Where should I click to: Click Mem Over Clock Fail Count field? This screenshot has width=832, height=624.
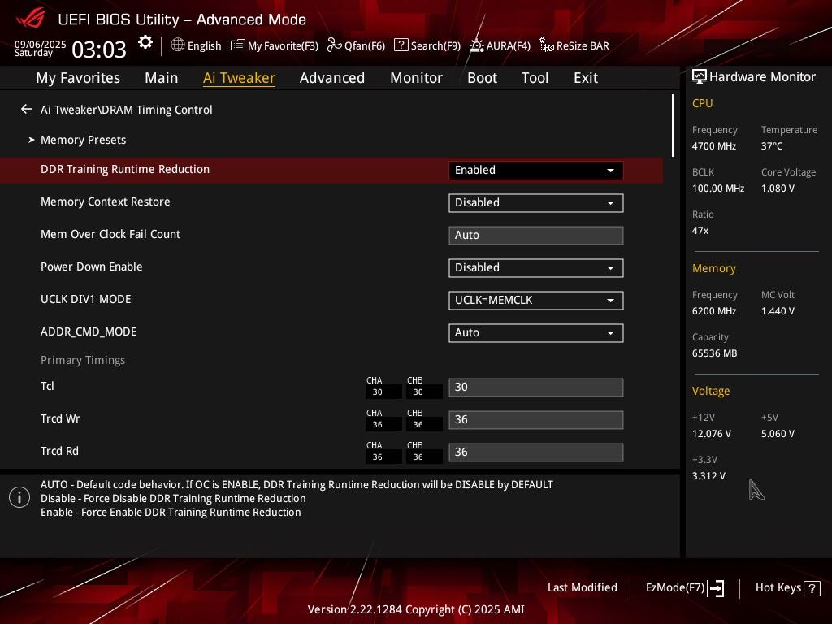(x=536, y=235)
